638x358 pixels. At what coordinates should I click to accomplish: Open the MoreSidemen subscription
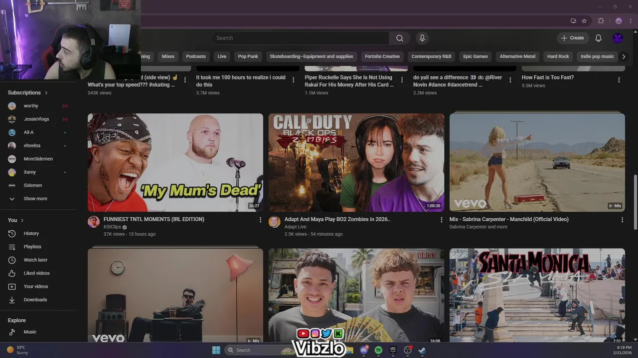click(x=38, y=159)
